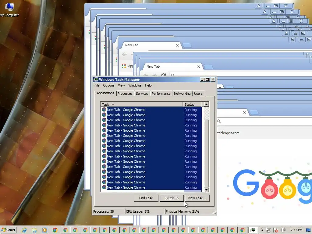Open the My Computer desktop icon
This screenshot has width=312, height=234.
pyautogui.click(x=9, y=9)
